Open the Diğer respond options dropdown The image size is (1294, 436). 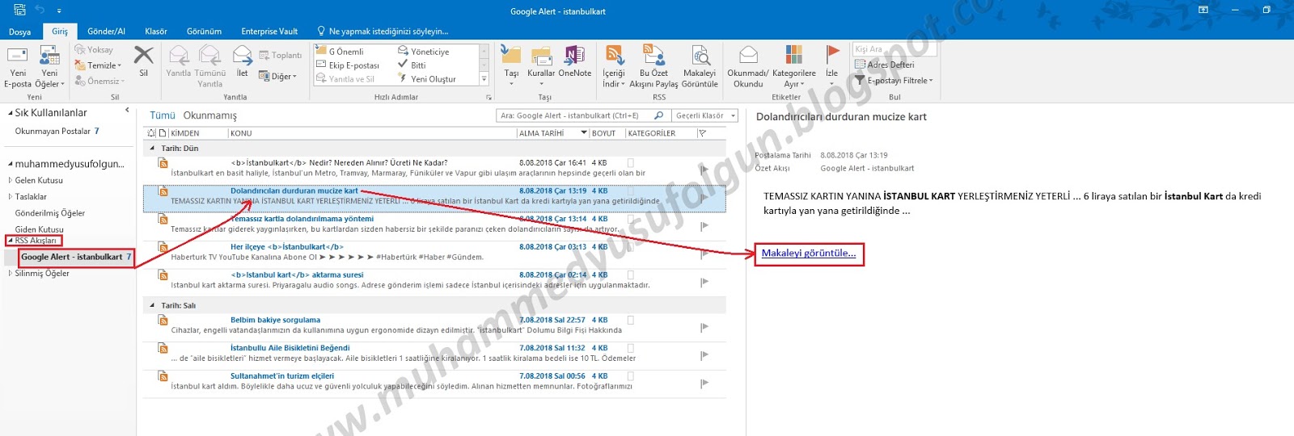277,76
